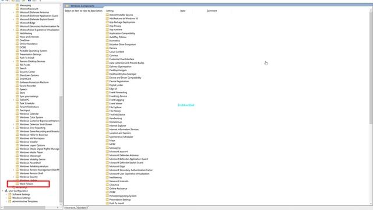
Task: Click the Biometrics folder icon
Action: point(107,40)
